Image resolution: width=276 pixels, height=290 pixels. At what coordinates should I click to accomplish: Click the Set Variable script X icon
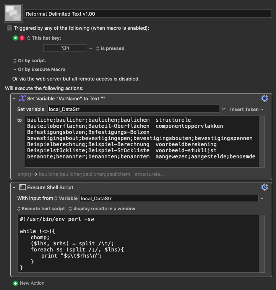tap(22, 98)
